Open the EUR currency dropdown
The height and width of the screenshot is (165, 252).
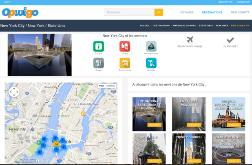(x=8, y=2)
